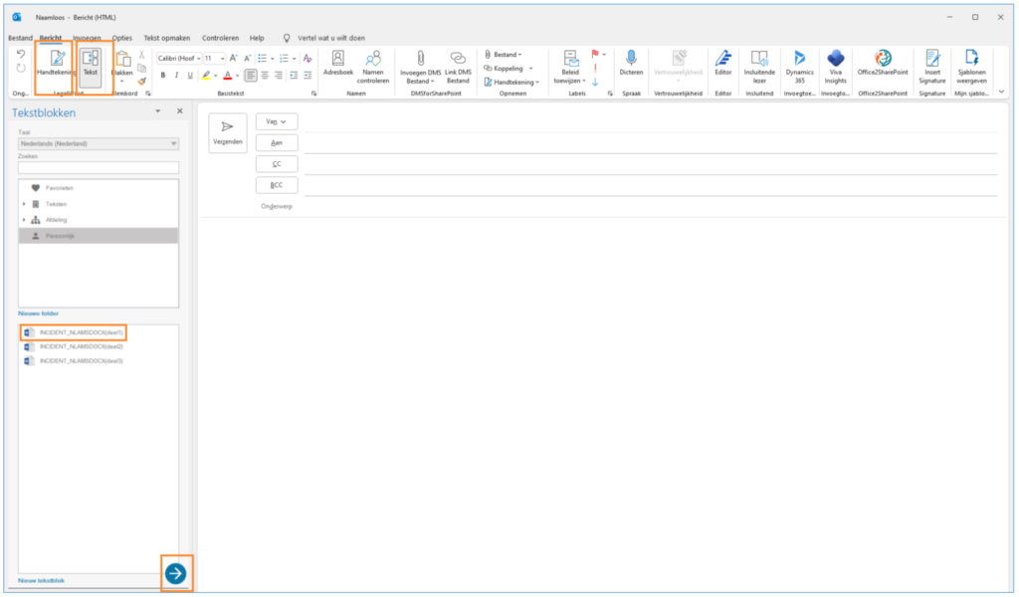
Task: Toggle italic formatting
Action: (x=176, y=76)
